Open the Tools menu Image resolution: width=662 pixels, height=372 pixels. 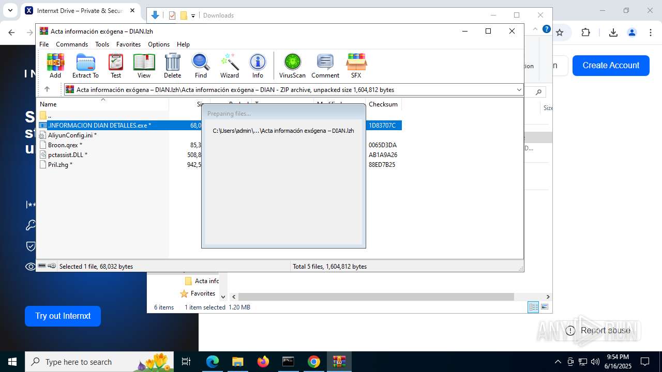pyautogui.click(x=102, y=44)
